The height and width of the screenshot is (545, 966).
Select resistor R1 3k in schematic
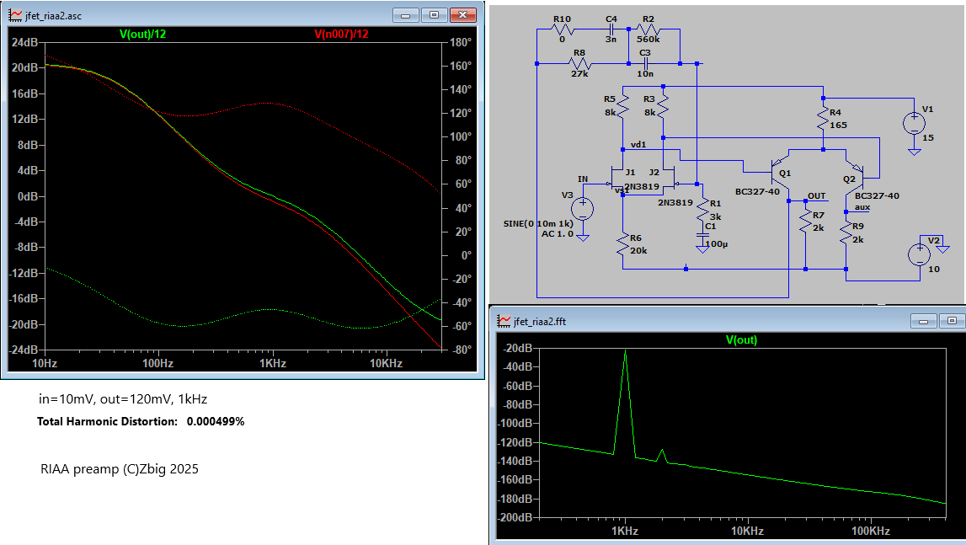(702, 211)
